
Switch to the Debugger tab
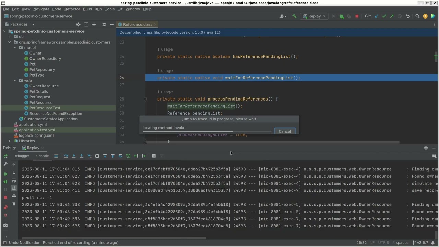21,156
